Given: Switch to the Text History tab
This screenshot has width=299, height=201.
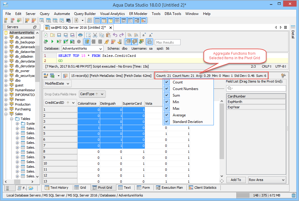Looking at the screenshot, I should tap(56, 188).
